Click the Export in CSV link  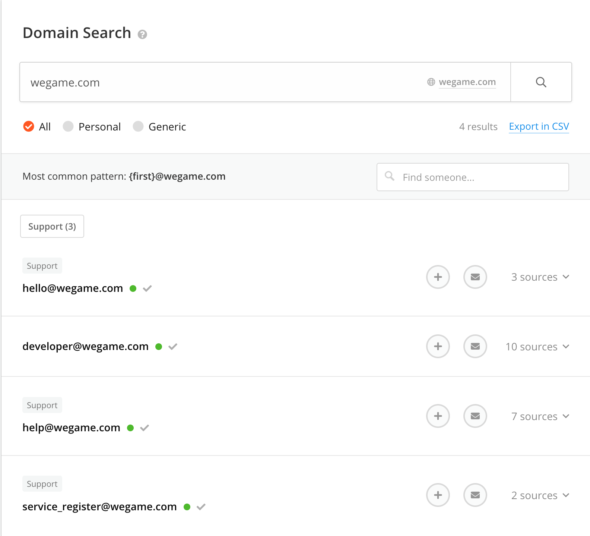pos(539,127)
